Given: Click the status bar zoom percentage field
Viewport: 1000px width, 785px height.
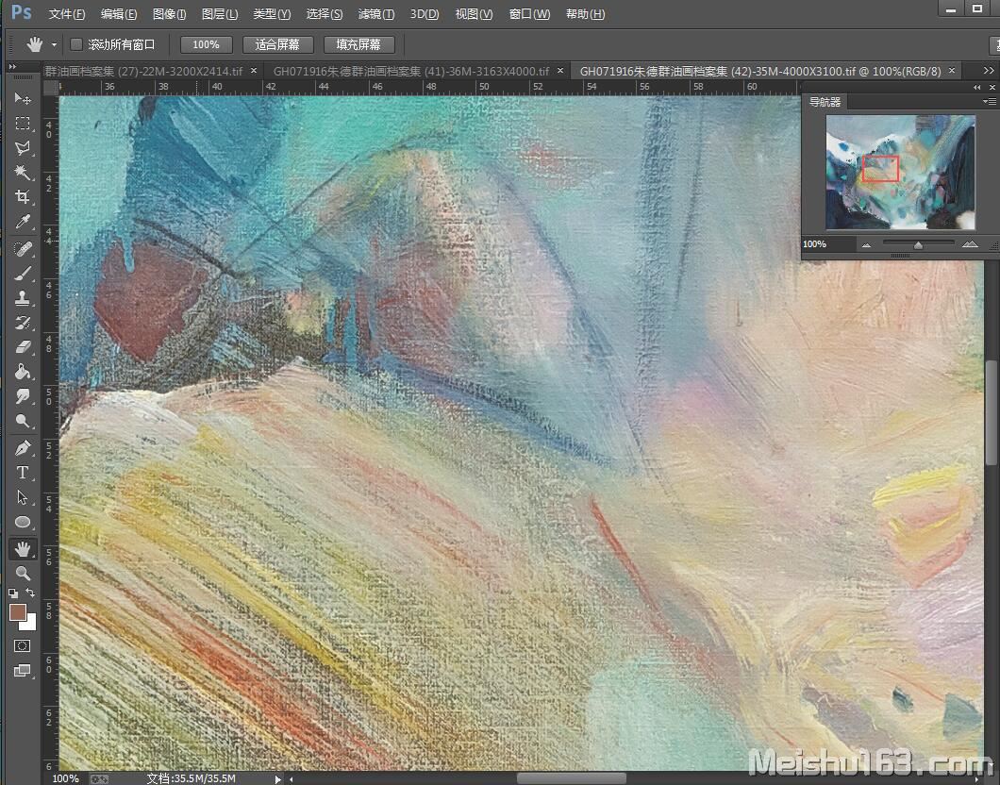Looking at the screenshot, I should click(66, 778).
